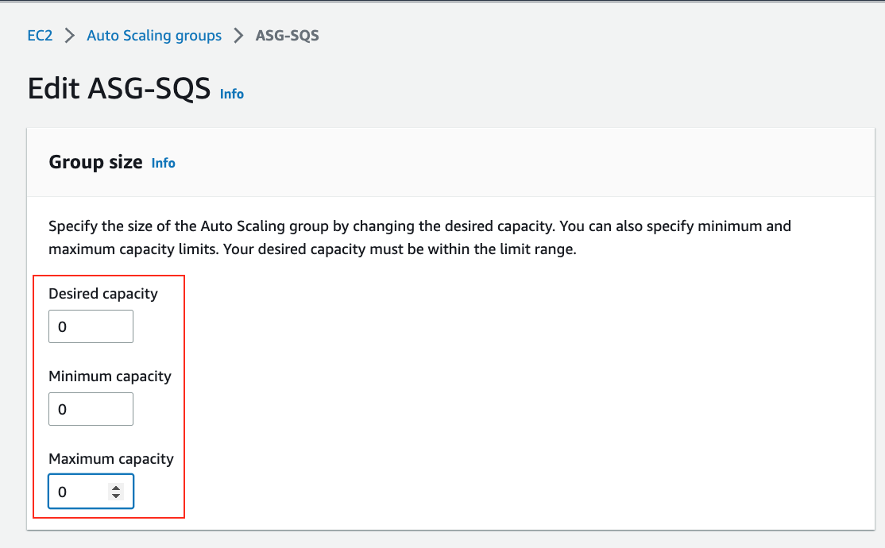Click the ASG-SQS breadcrumb text

287,36
